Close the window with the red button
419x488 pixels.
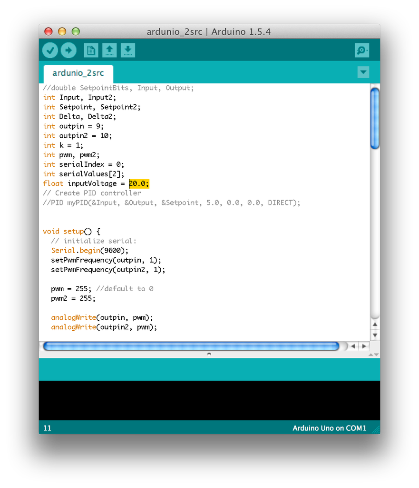[x=49, y=31]
